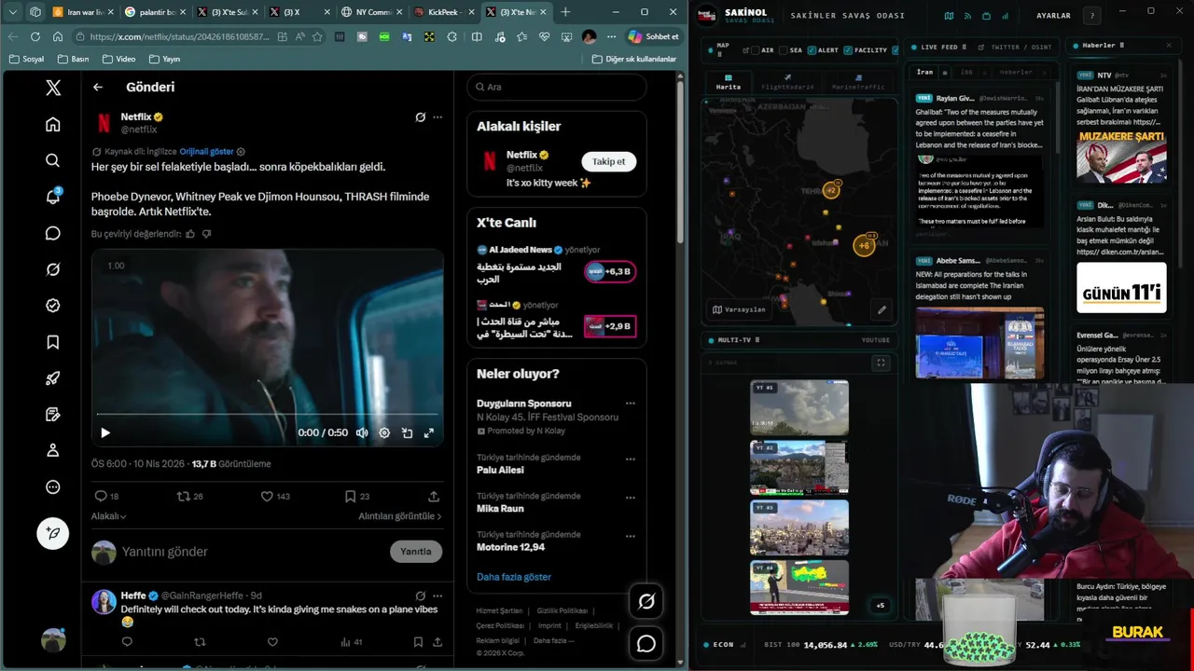Refresh the browser page
The width and height of the screenshot is (1194, 671).
[35, 36]
